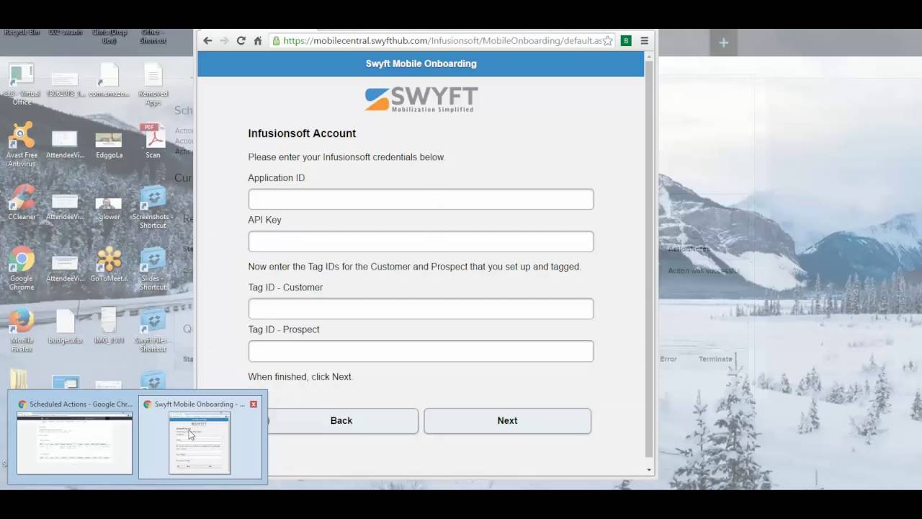Click the Swyft logo
This screenshot has width=922, height=519.
coord(421,99)
